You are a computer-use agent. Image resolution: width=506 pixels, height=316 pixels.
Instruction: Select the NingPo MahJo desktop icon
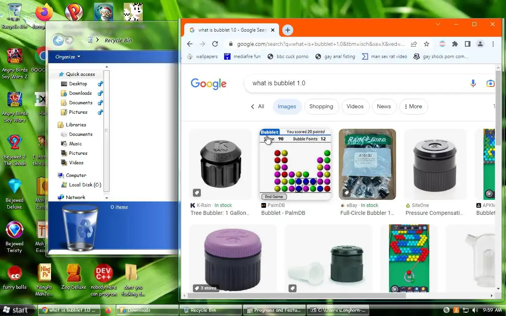pos(44,280)
